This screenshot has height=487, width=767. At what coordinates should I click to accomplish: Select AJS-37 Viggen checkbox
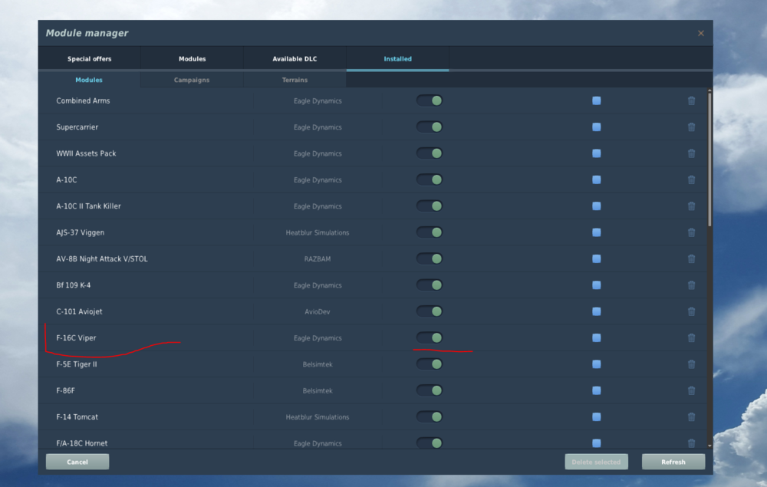596,232
